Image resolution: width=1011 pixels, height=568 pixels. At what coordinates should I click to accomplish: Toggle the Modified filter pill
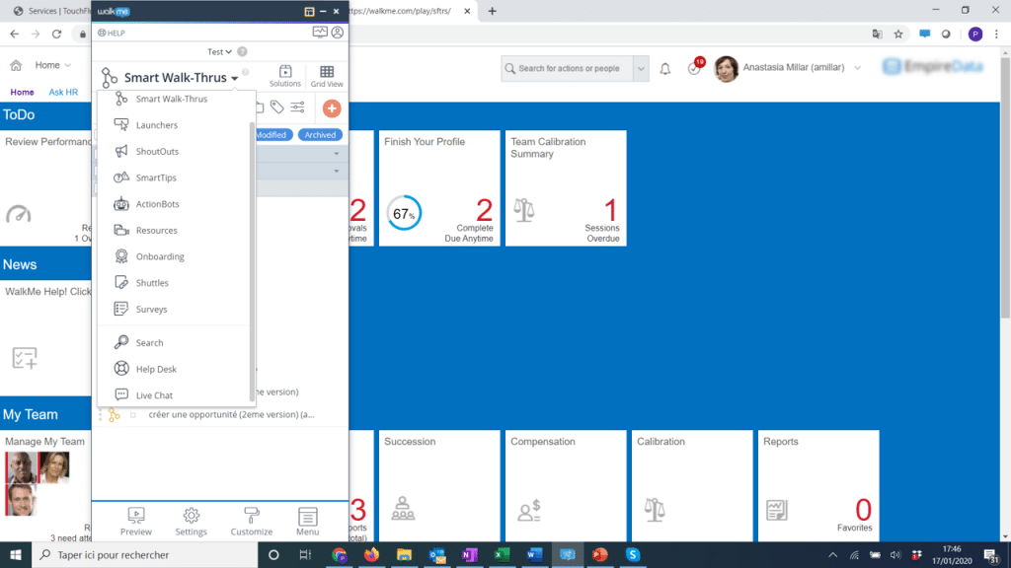(272, 134)
